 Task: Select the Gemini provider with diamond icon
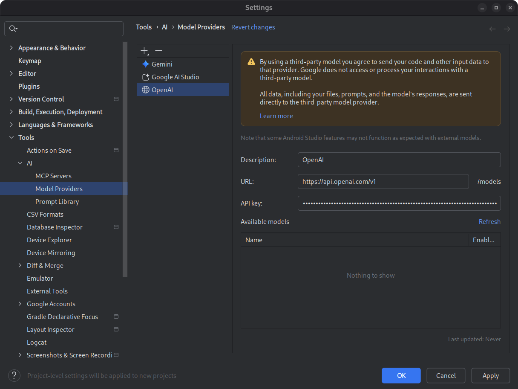point(146,64)
